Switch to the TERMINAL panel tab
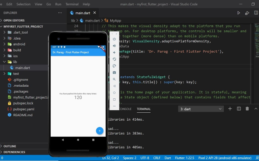 tap(143, 109)
